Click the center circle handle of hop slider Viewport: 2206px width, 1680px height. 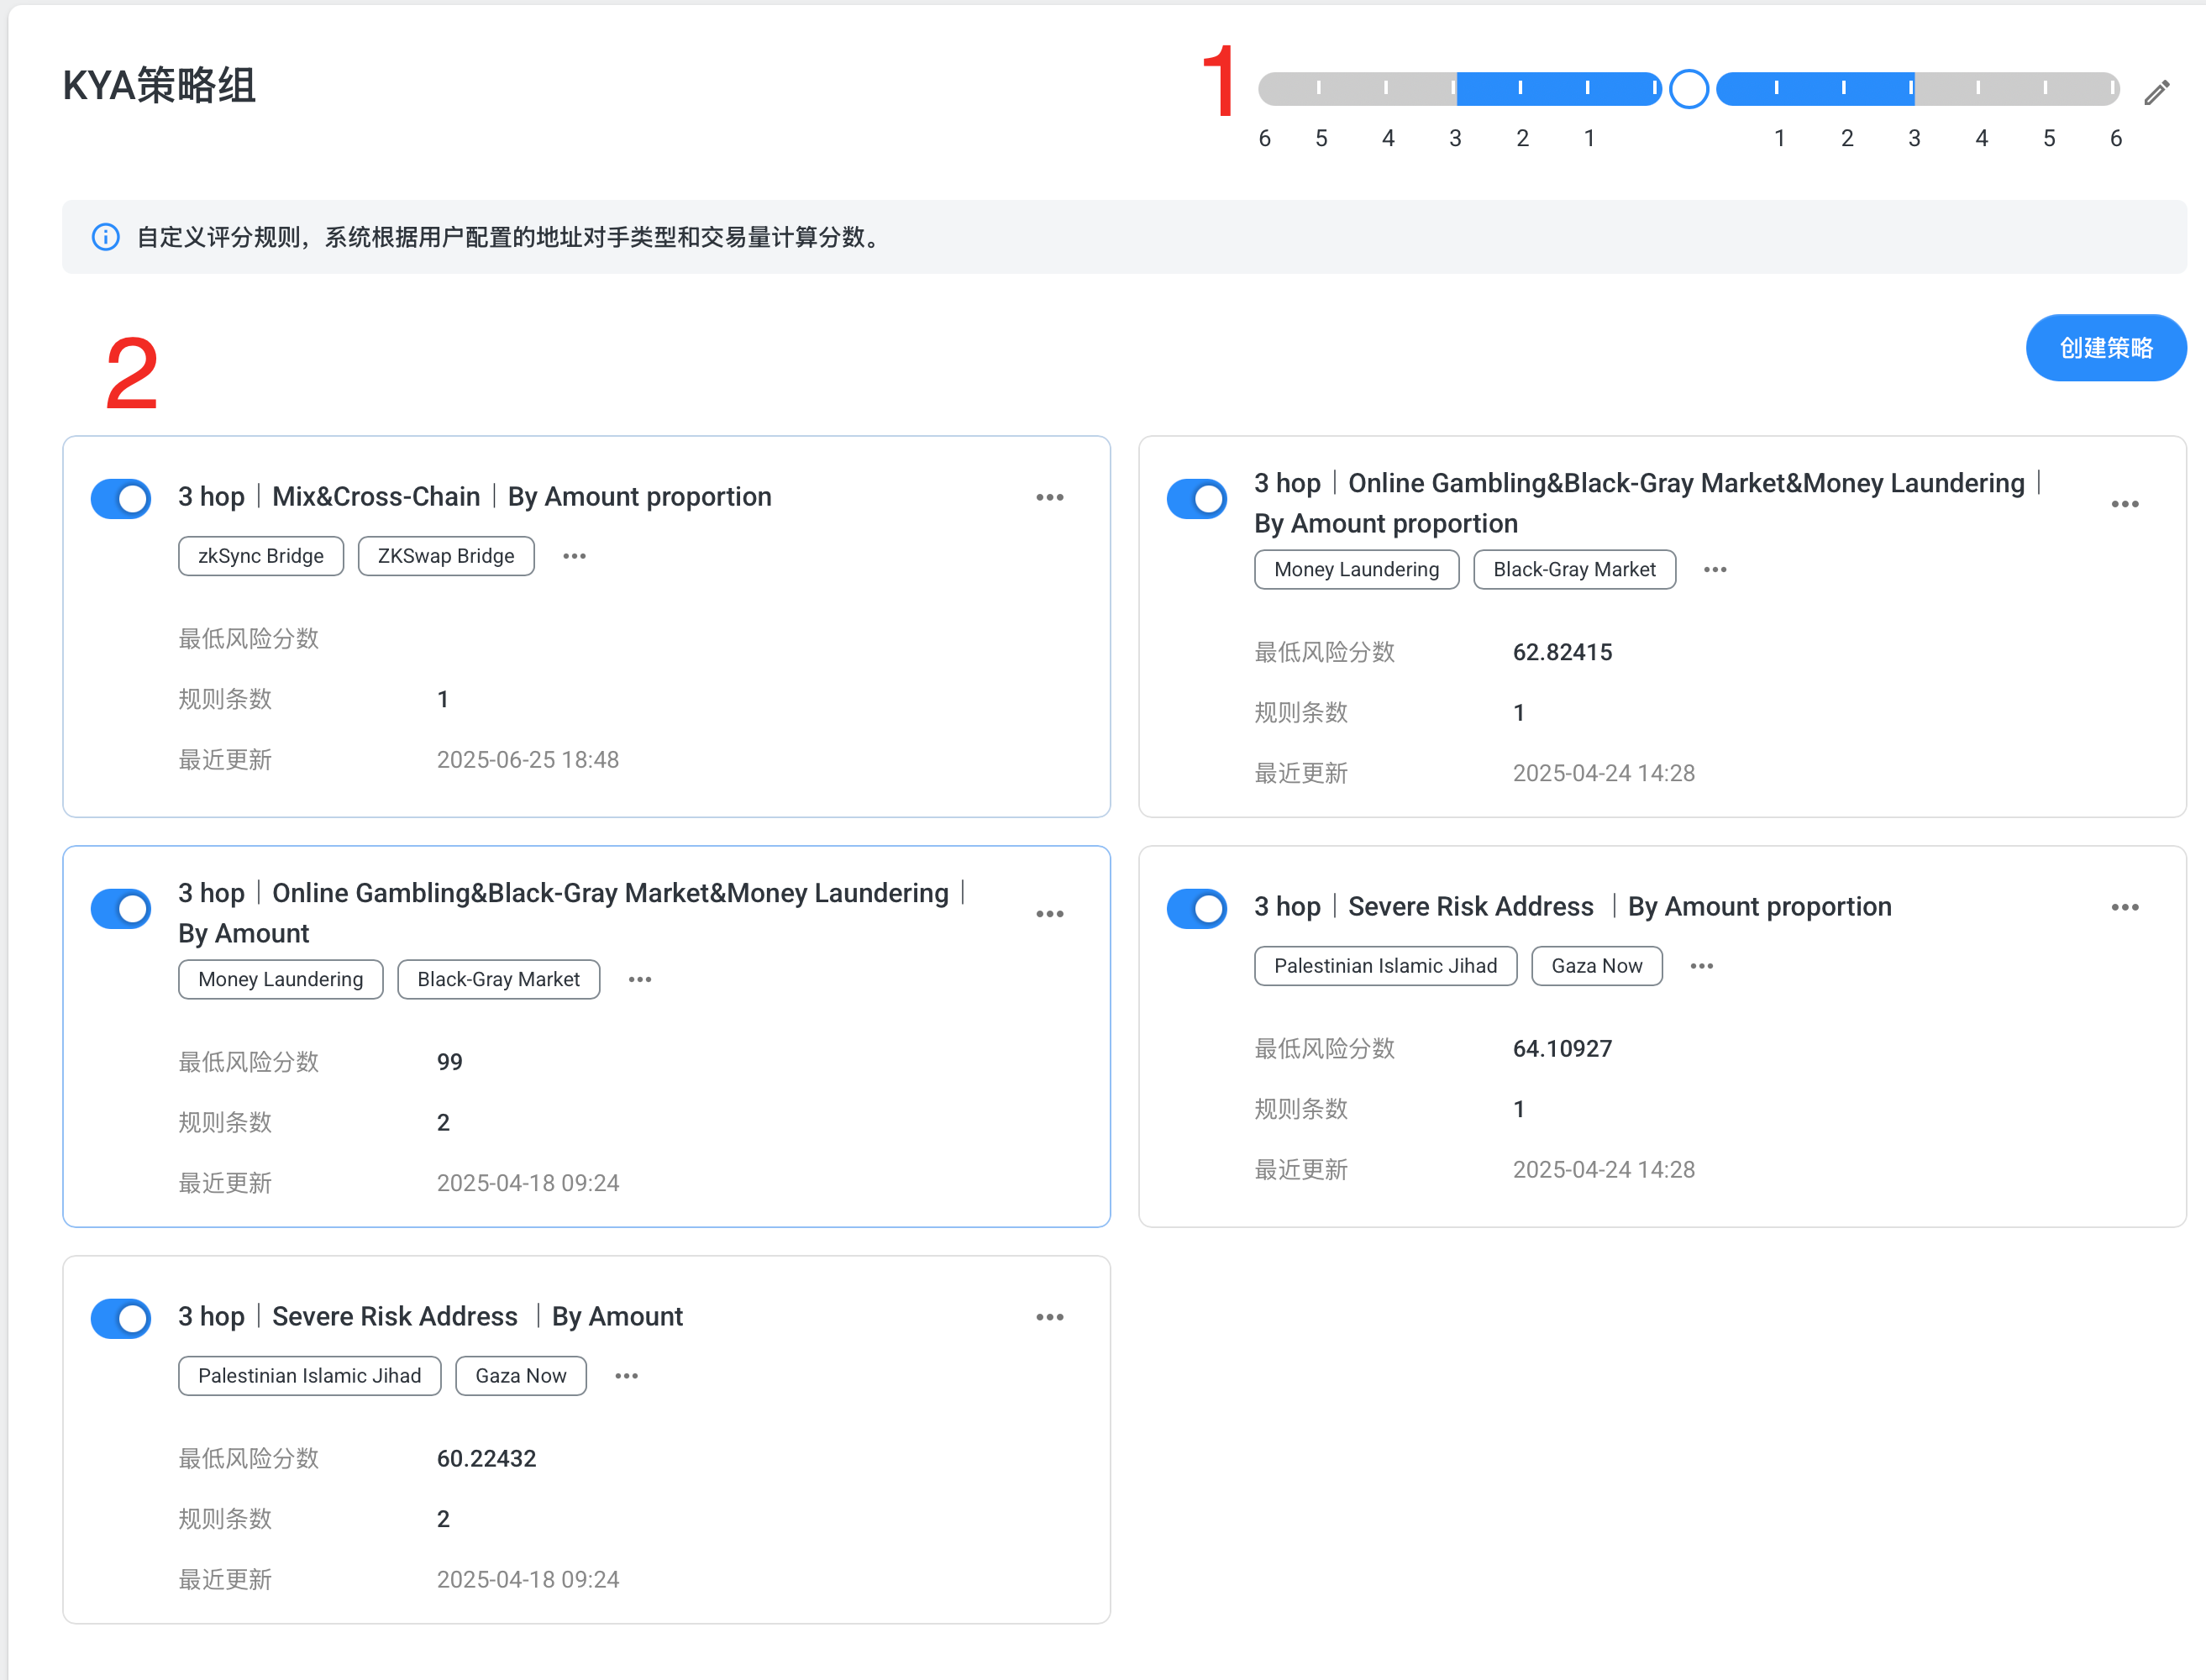click(x=1688, y=89)
